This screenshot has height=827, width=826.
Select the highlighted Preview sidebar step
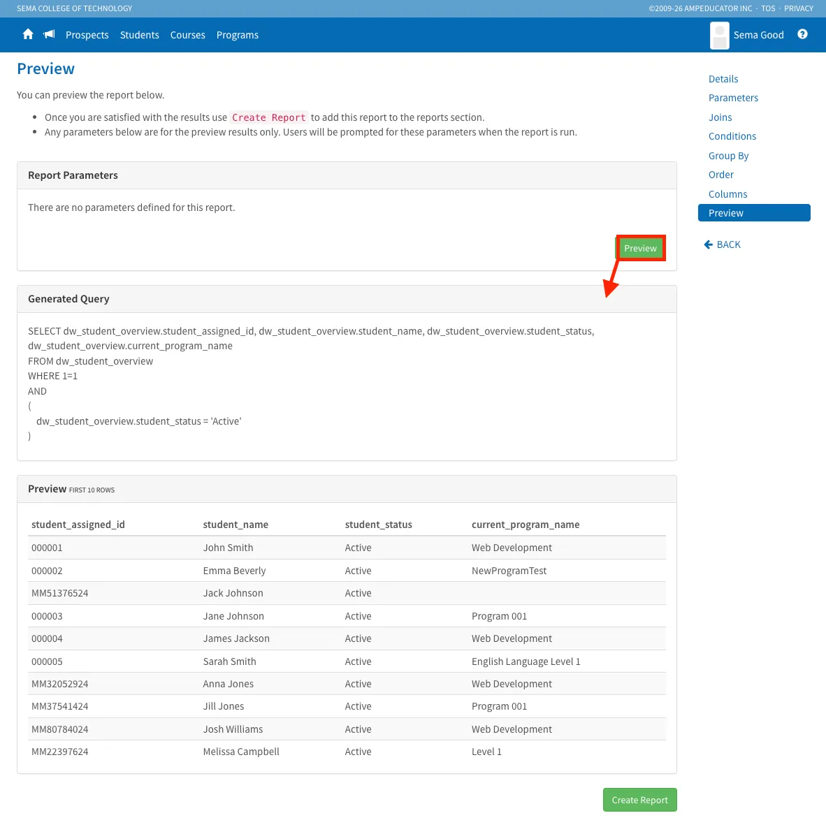pos(754,212)
